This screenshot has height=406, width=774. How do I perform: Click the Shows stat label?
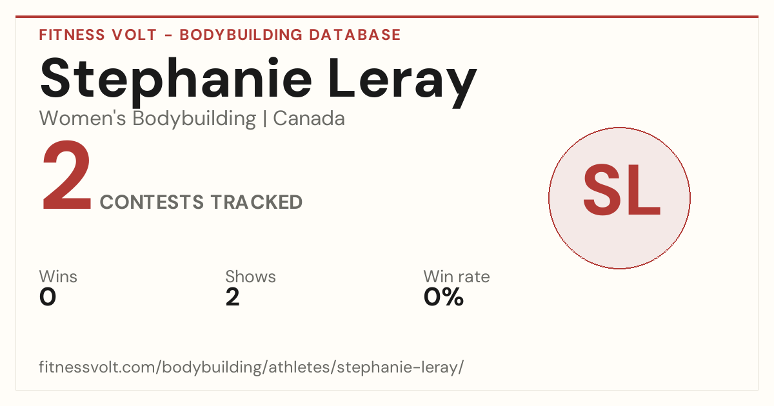pyautogui.click(x=250, y=276)
